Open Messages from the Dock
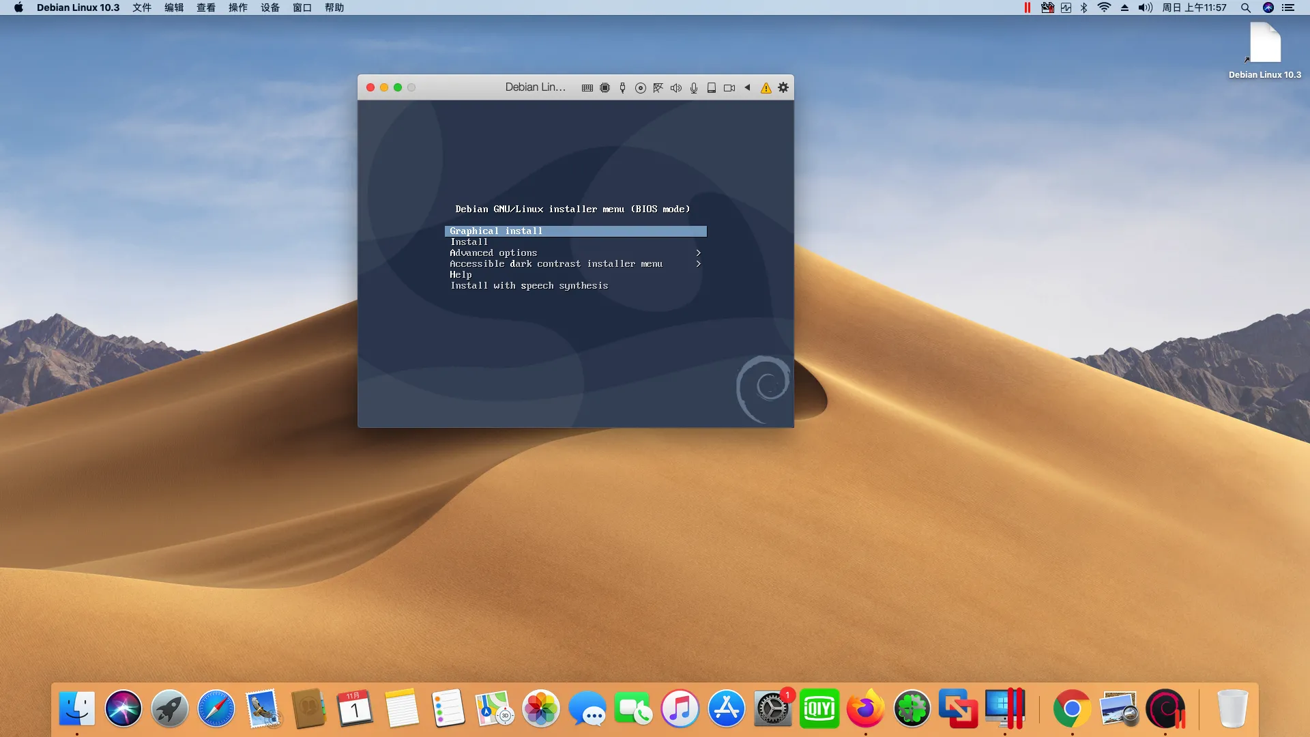Image resolution: width=1310 pixels, height=737 pixels. coord(587,708)
